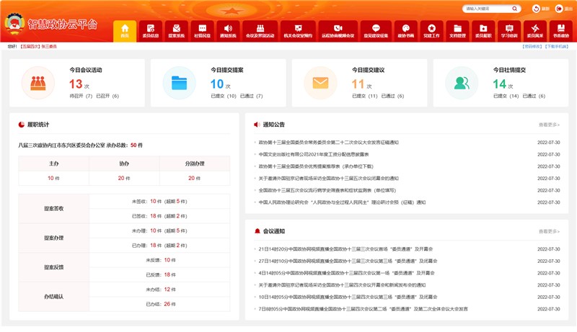Open the 27日14时10分 meeting notice
Viewport: 577px width, 332px height.
coord(348,261)
